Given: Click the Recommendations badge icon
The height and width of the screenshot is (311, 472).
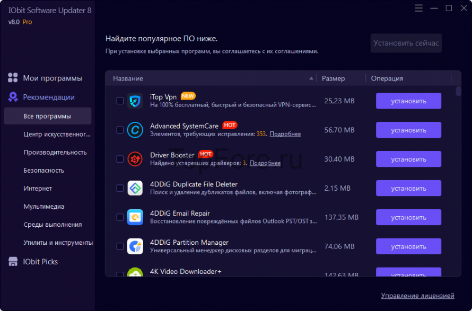Looking at the screenshot, I should [13, 97].
